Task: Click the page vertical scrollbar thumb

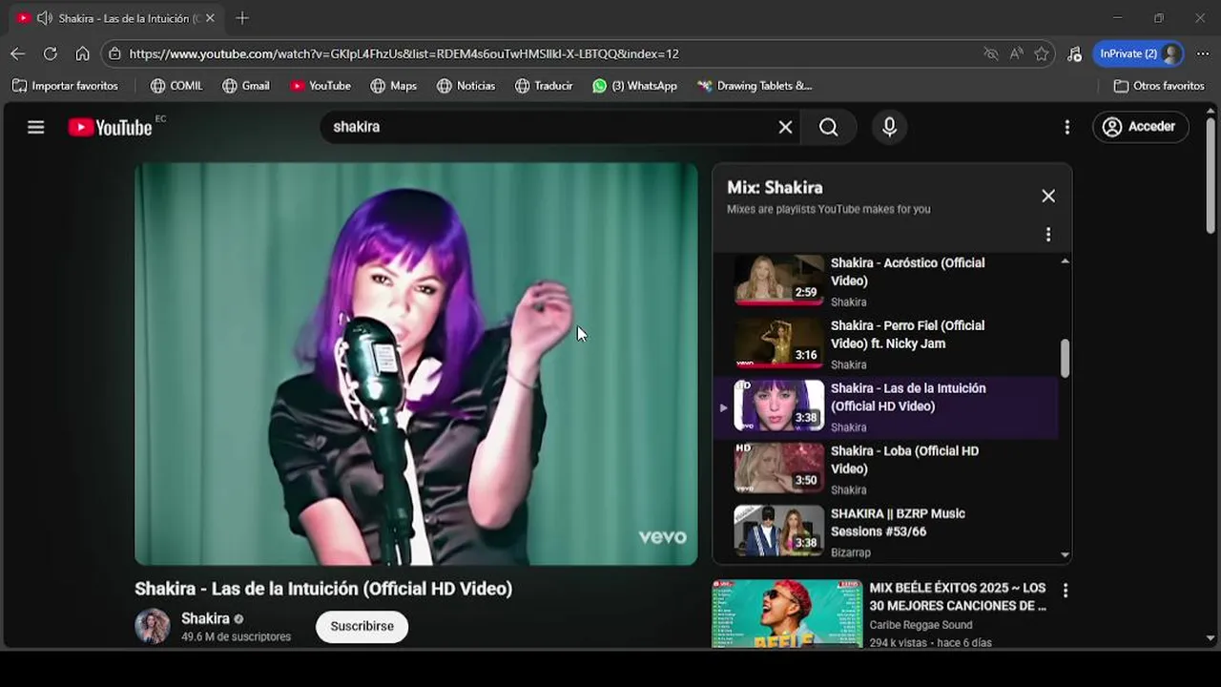Action: tap(1211, 177)
